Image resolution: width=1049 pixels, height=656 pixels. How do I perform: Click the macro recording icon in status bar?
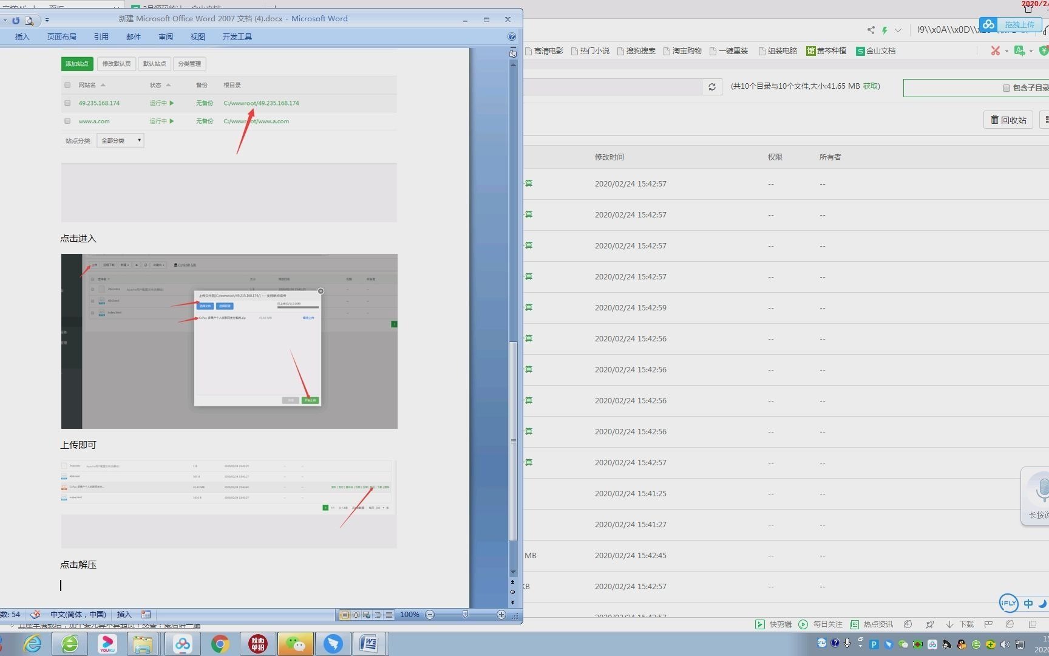(146, 614)
